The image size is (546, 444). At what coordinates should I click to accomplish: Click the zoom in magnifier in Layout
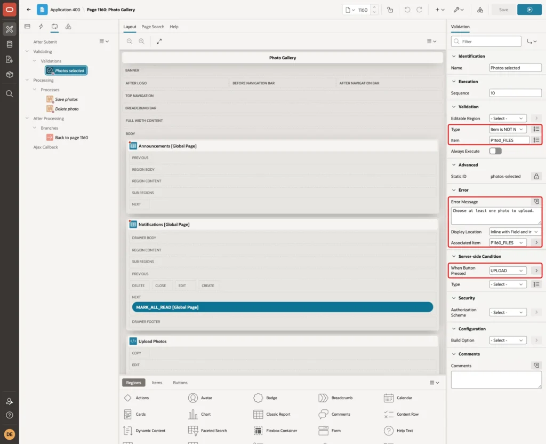142,41
